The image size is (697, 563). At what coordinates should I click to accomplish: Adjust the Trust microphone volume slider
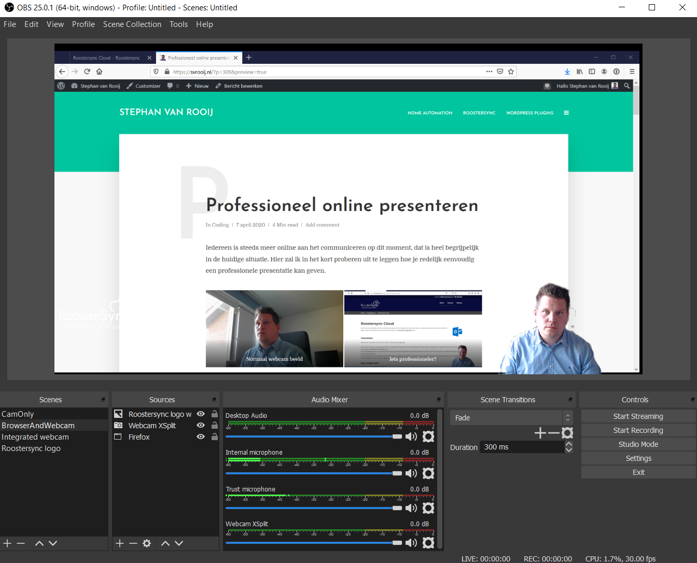(397, 508)
